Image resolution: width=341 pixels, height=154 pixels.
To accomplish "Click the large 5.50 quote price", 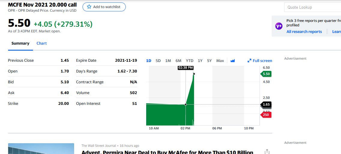I will tap(19, 23).
